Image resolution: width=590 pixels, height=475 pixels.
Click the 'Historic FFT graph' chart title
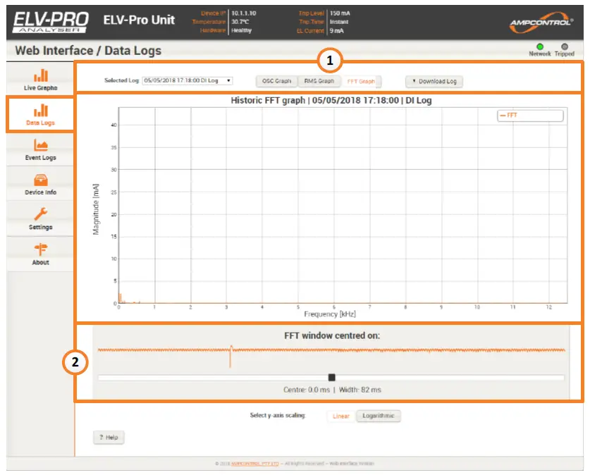(331, 100)
